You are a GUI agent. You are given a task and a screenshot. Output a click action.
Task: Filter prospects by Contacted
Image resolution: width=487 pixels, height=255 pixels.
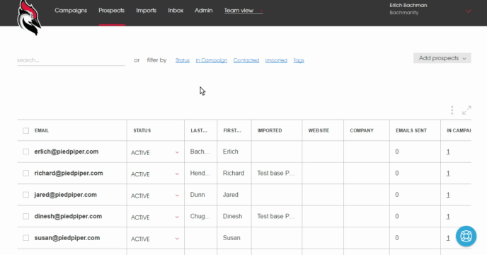pyautogui.click(x=246, y=60)
